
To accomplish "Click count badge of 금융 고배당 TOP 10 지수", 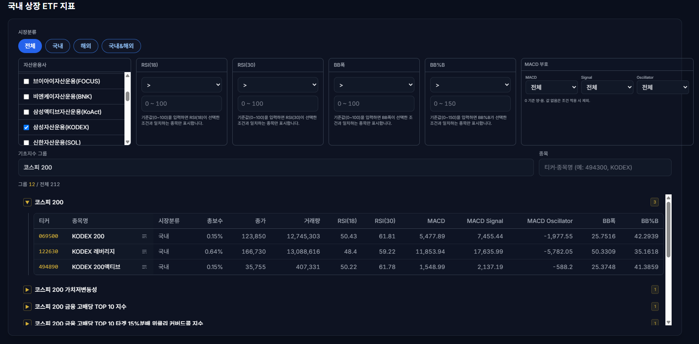I will 655,307.
